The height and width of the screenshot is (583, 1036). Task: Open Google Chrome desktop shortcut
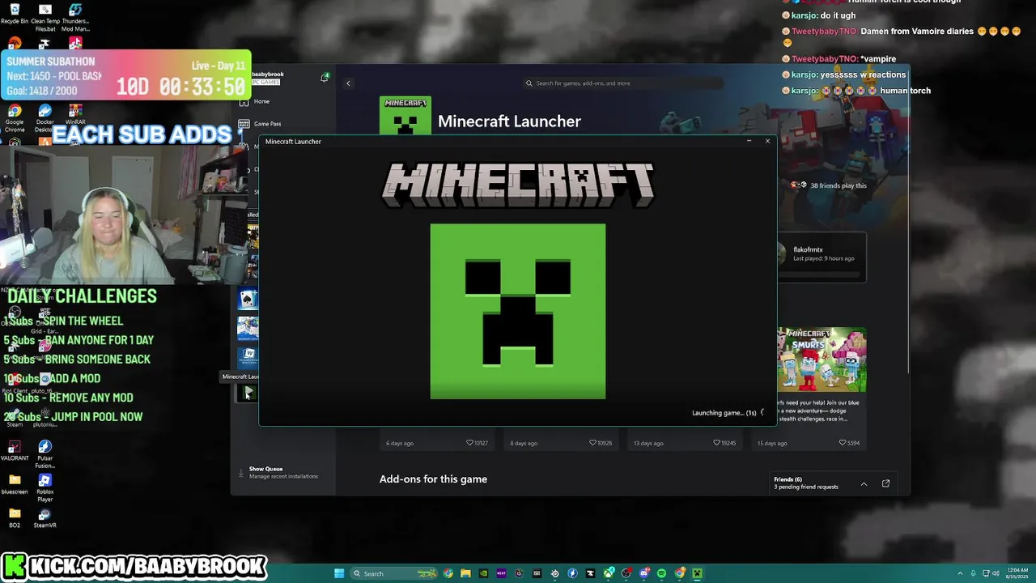[x=15, y=118]
